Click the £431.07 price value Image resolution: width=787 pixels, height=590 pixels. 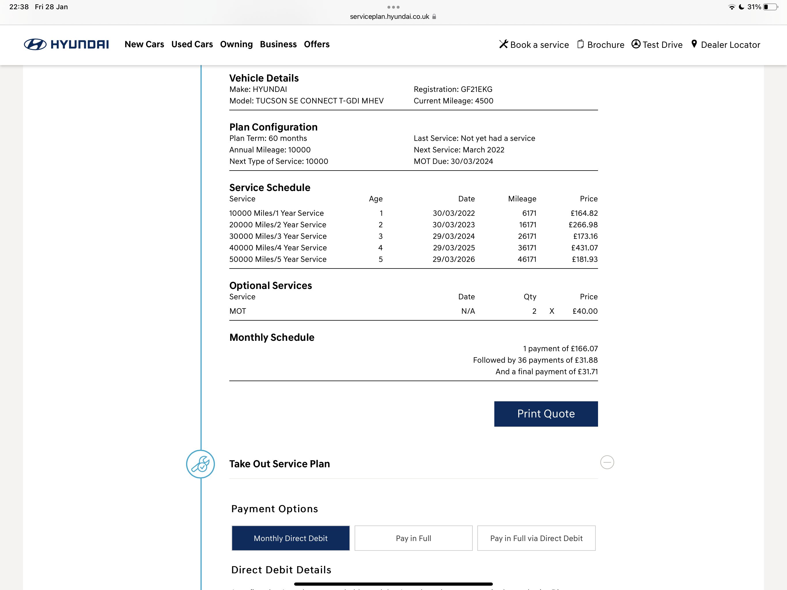point(584,248)
